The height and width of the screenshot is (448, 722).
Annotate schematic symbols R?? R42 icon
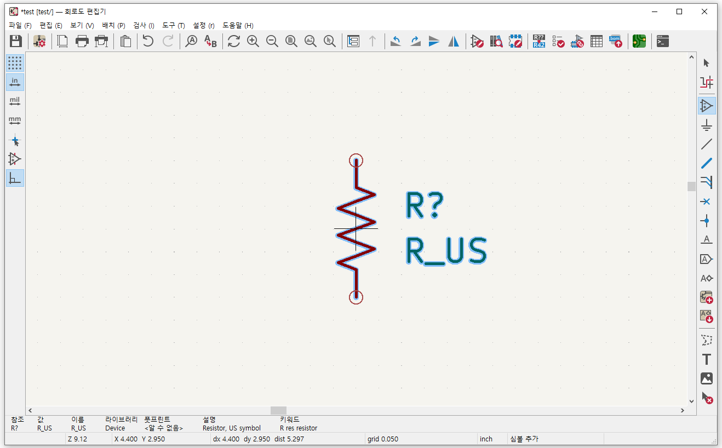pos(539,41)
